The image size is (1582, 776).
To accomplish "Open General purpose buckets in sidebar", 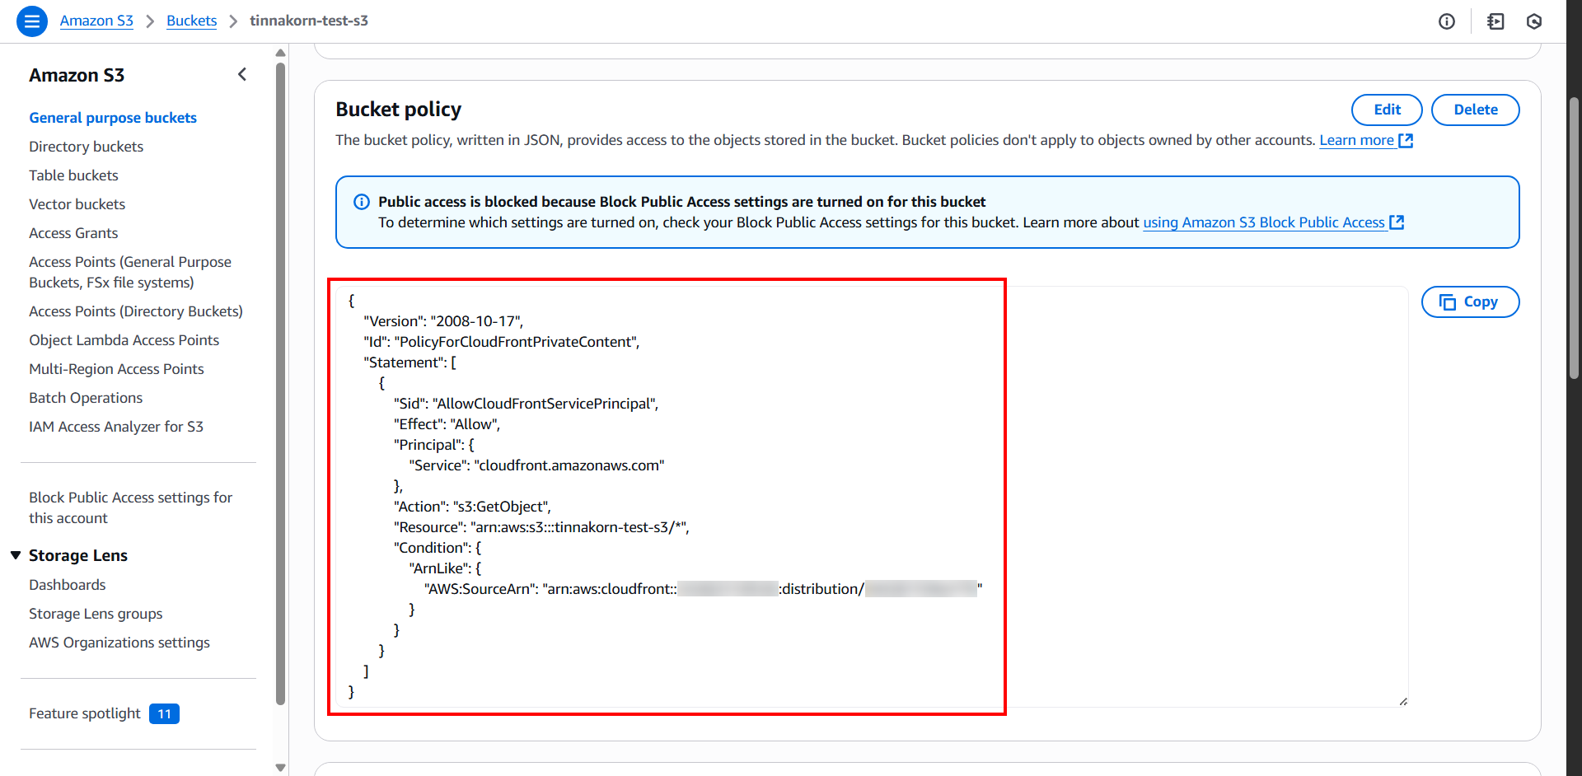I will tap(113, 118).
